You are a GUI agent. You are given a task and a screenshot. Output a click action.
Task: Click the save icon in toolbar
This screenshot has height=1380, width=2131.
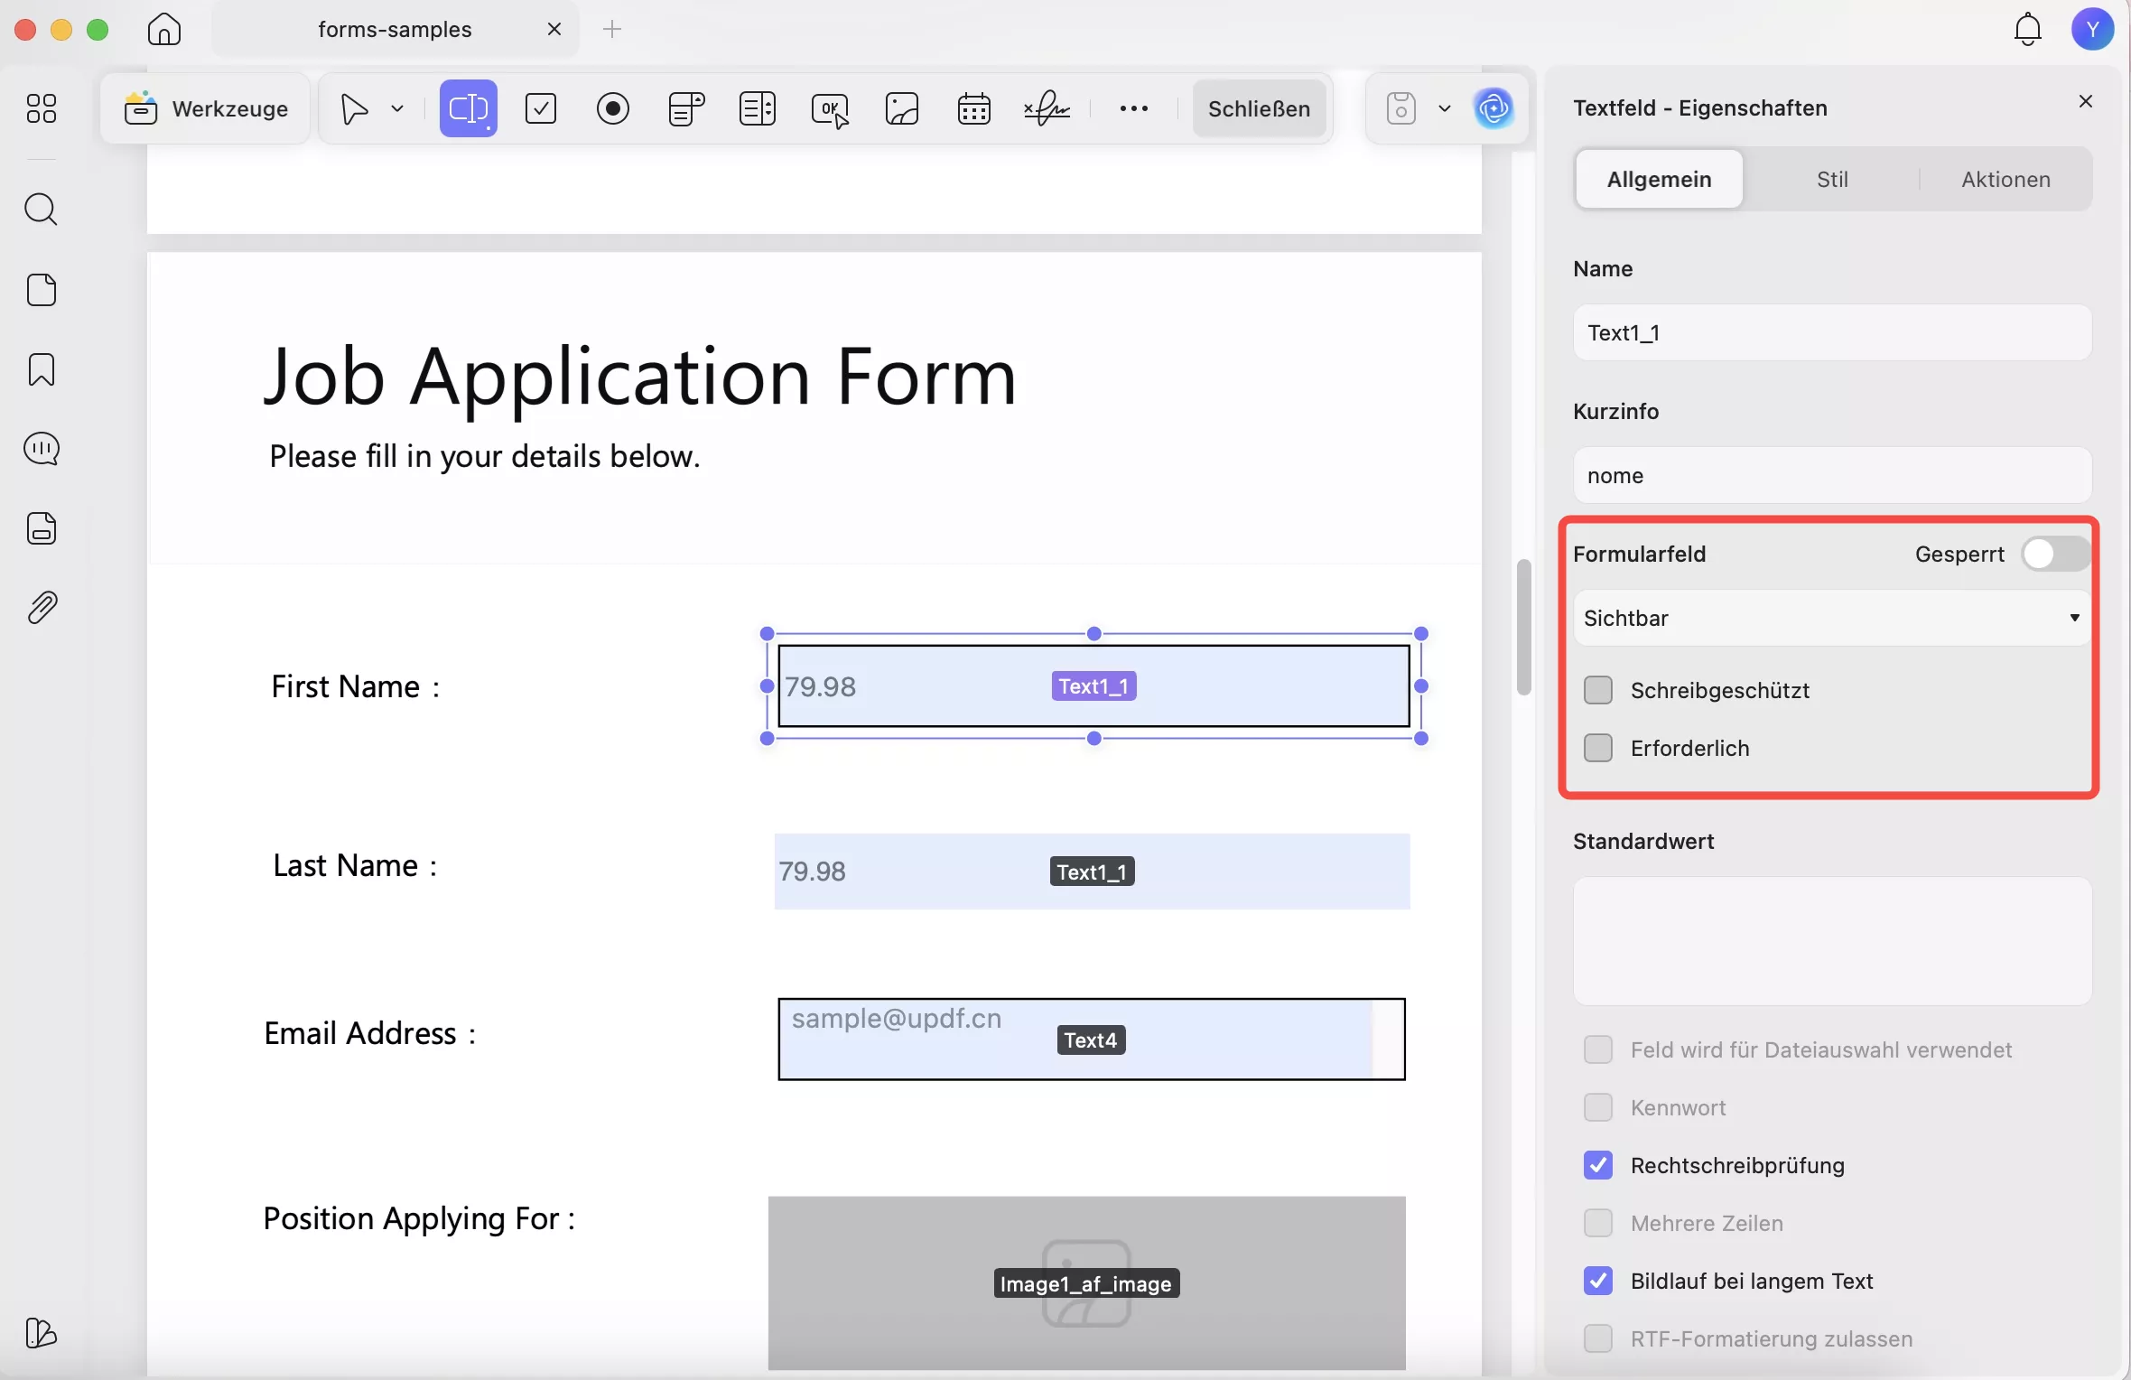[x=1401, y=108]
